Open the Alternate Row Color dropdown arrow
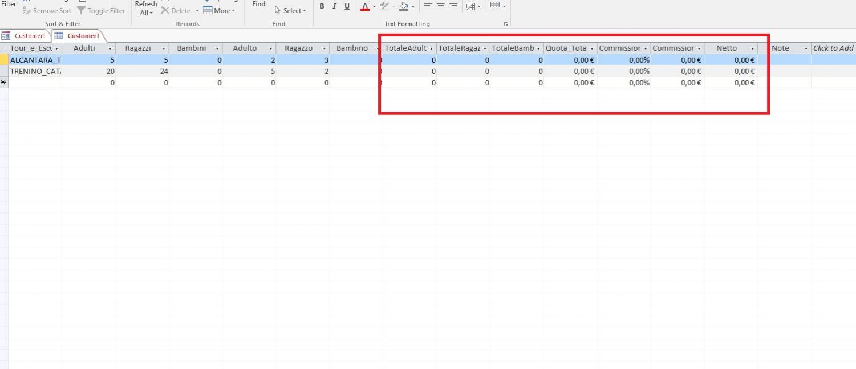The width and height of the screenshot is (856, 369). [x=504, y=7]
